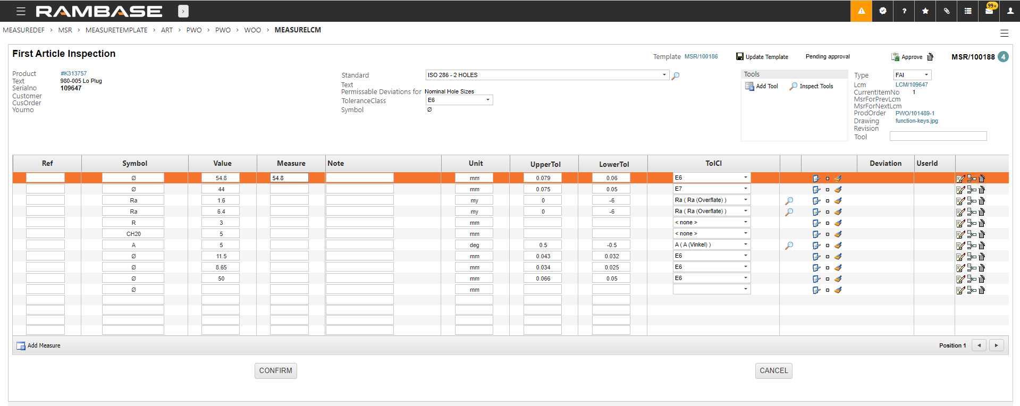
Task: Navigate to WOO in the breadcrumb trail
Action: [252, 30]
